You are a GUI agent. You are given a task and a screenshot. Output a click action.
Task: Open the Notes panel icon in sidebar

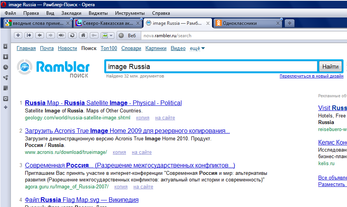[x=5, y=88]
